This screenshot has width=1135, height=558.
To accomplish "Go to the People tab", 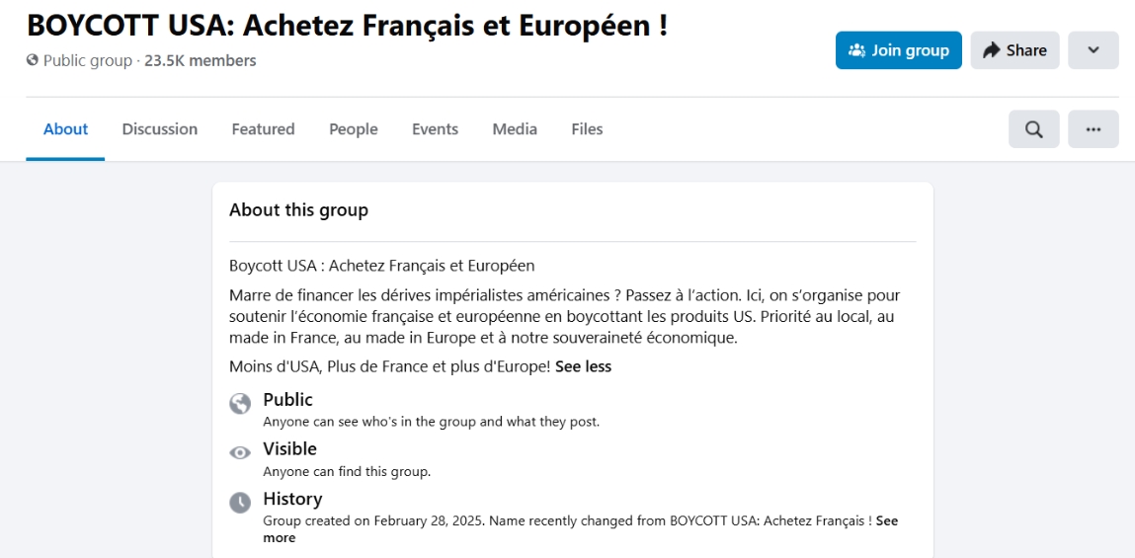I will coord(354,129).
